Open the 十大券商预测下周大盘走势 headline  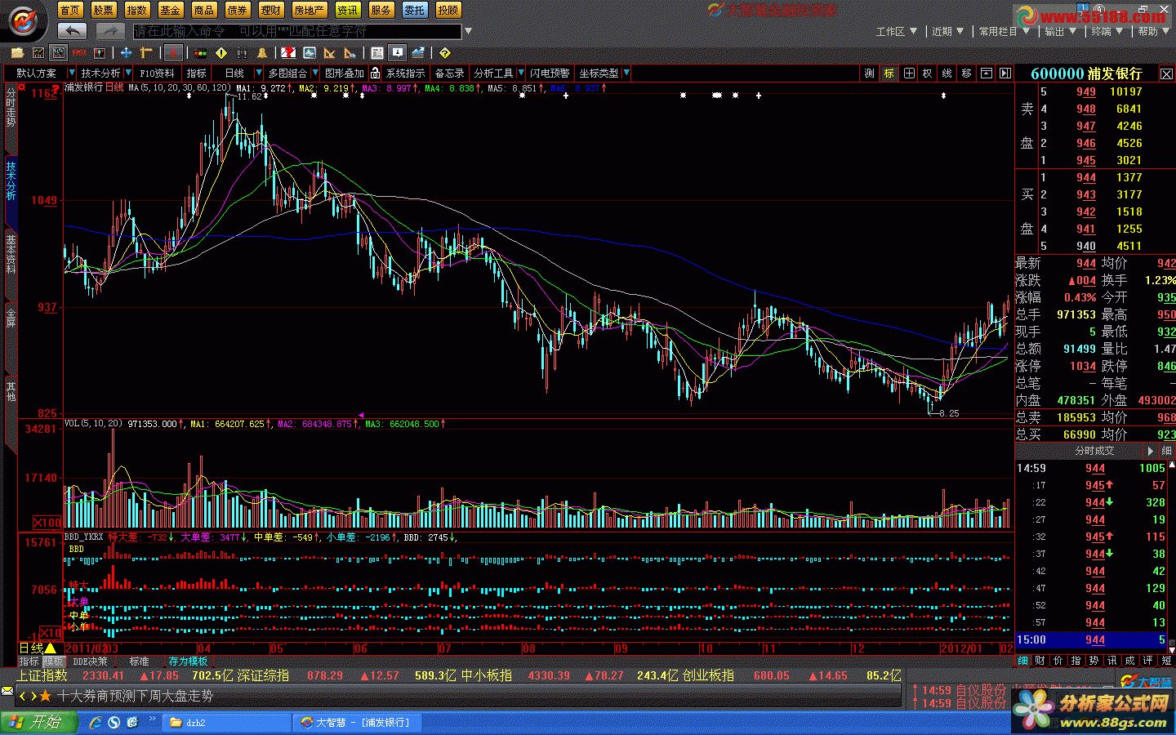click(136, 697)
